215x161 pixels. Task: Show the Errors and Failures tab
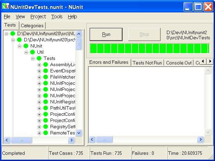[109, 62]
